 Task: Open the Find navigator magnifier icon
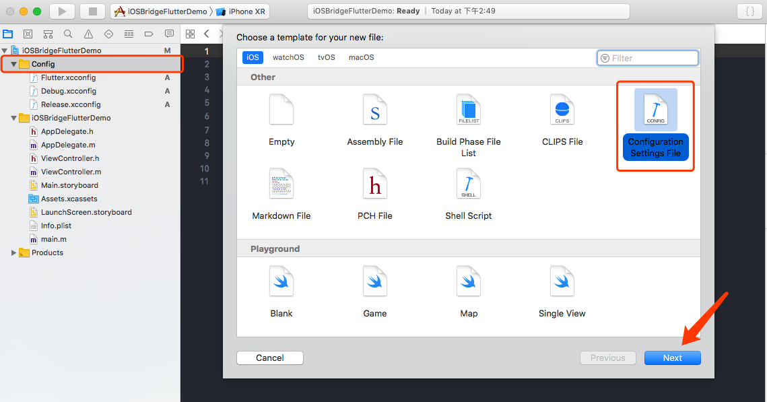tap(68, 34)
